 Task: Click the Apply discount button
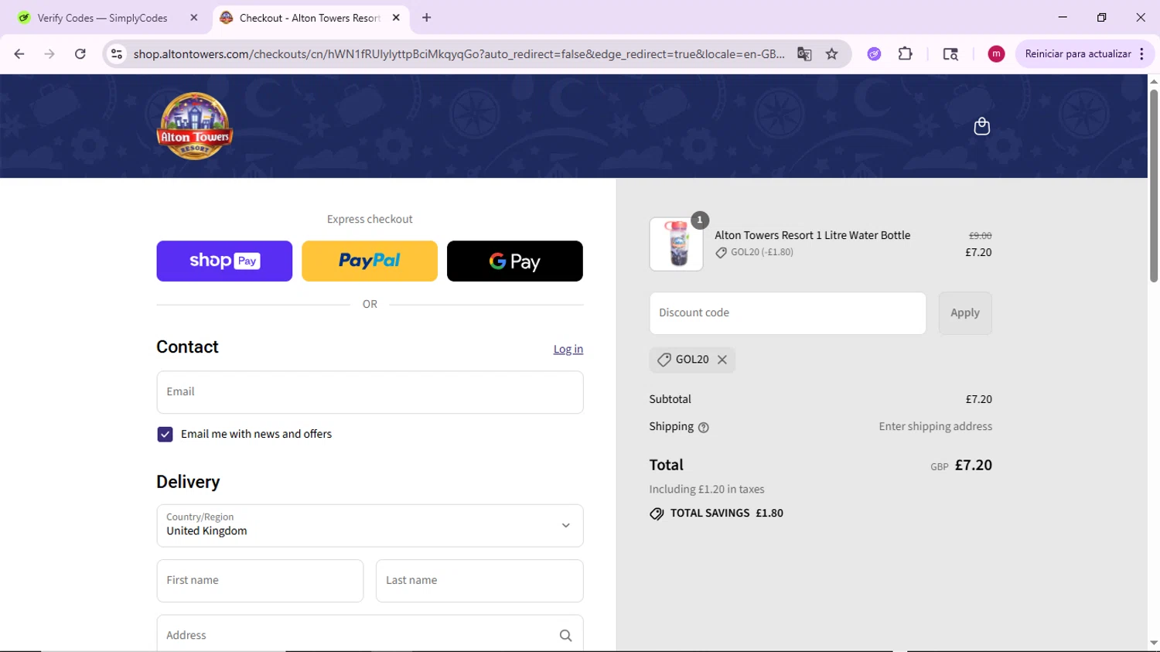point(965,313)
